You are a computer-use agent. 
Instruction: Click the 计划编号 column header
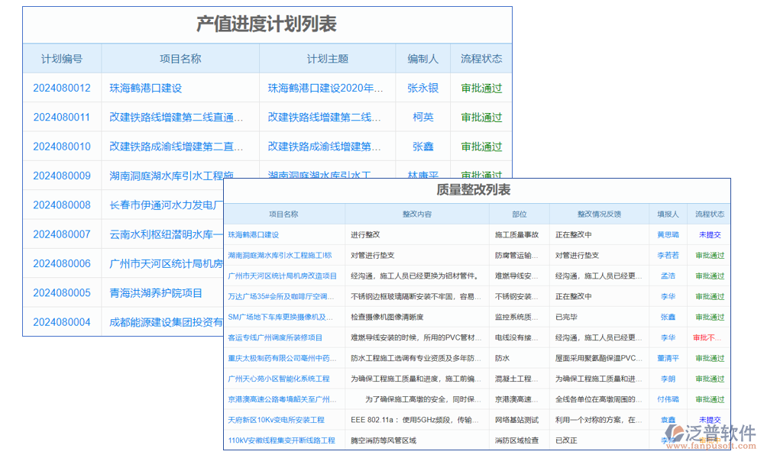pyautogui.click(x=62, y=58)
